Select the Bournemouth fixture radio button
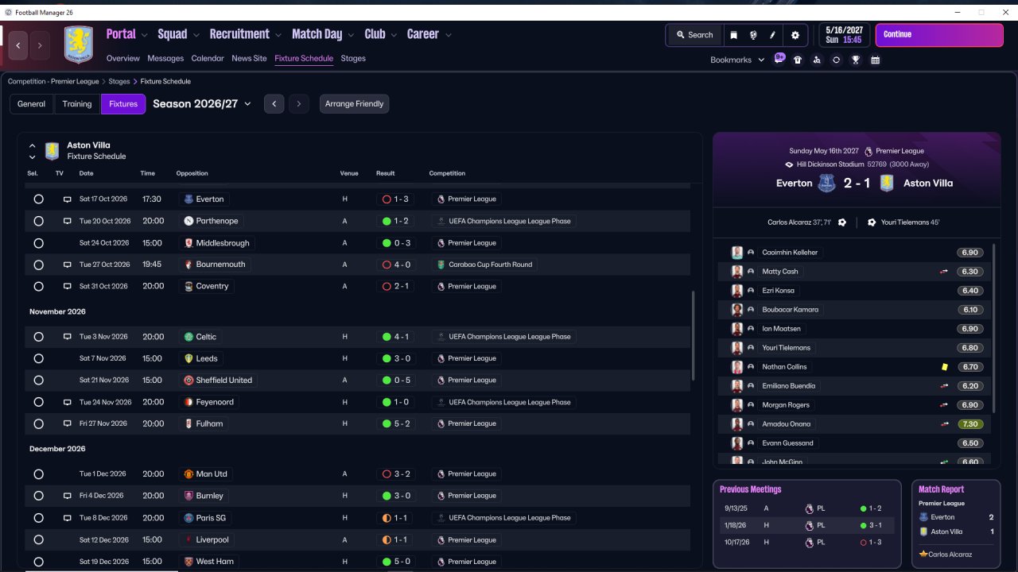Image resolution: width=1018 pixels, height=572 pixels. (38, 265)
